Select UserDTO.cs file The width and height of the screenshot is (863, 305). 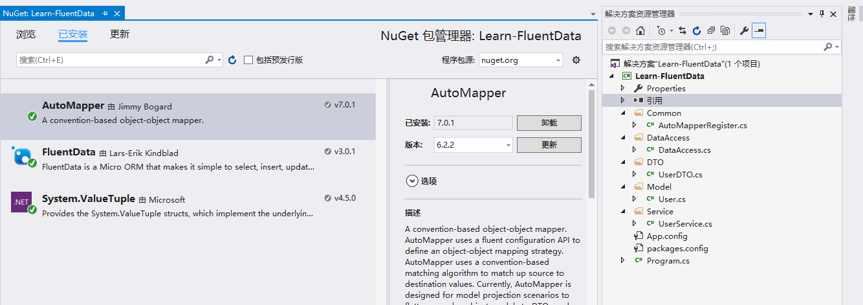click(681, 174)
